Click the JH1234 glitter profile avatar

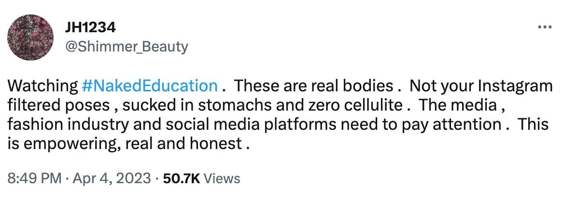[x=31, y=37]
